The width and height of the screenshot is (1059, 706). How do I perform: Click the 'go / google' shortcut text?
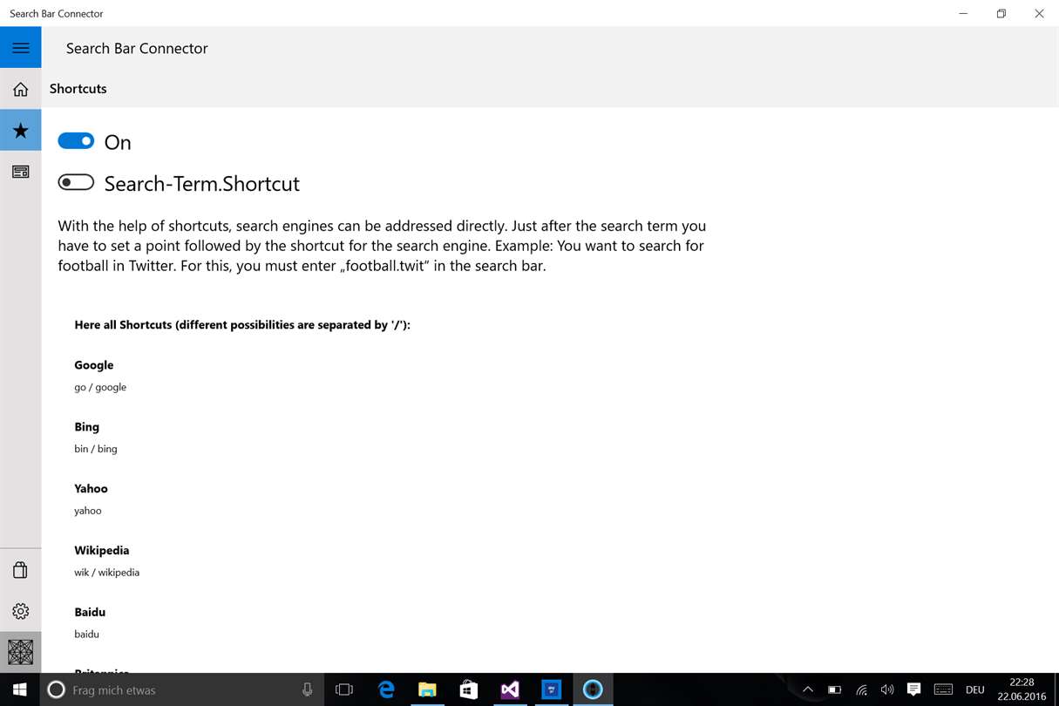click(x=100, y=387)
